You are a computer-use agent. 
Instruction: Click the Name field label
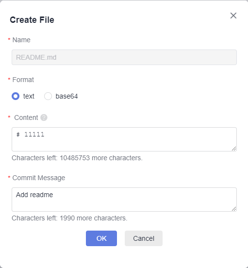coord(21,40)
